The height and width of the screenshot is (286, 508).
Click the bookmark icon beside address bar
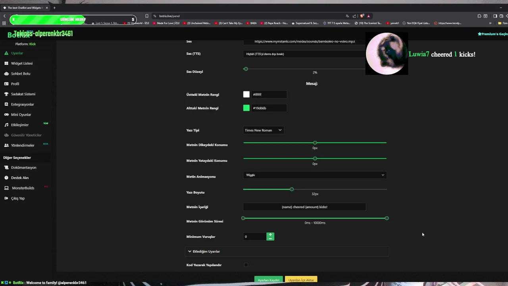click(x=147, y=16)
